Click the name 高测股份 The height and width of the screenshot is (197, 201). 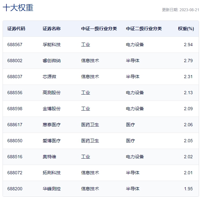tap(52, 93)
